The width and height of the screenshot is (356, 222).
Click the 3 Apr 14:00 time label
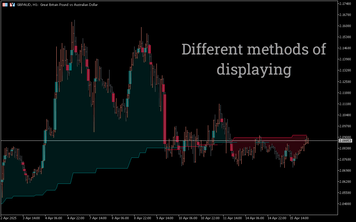coord(31,218)
